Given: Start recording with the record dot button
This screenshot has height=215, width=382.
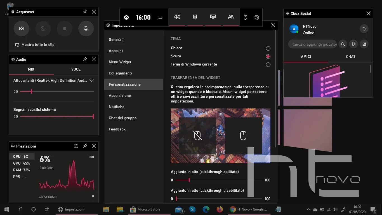Looking at the screenshot, I should pos(65,29).
